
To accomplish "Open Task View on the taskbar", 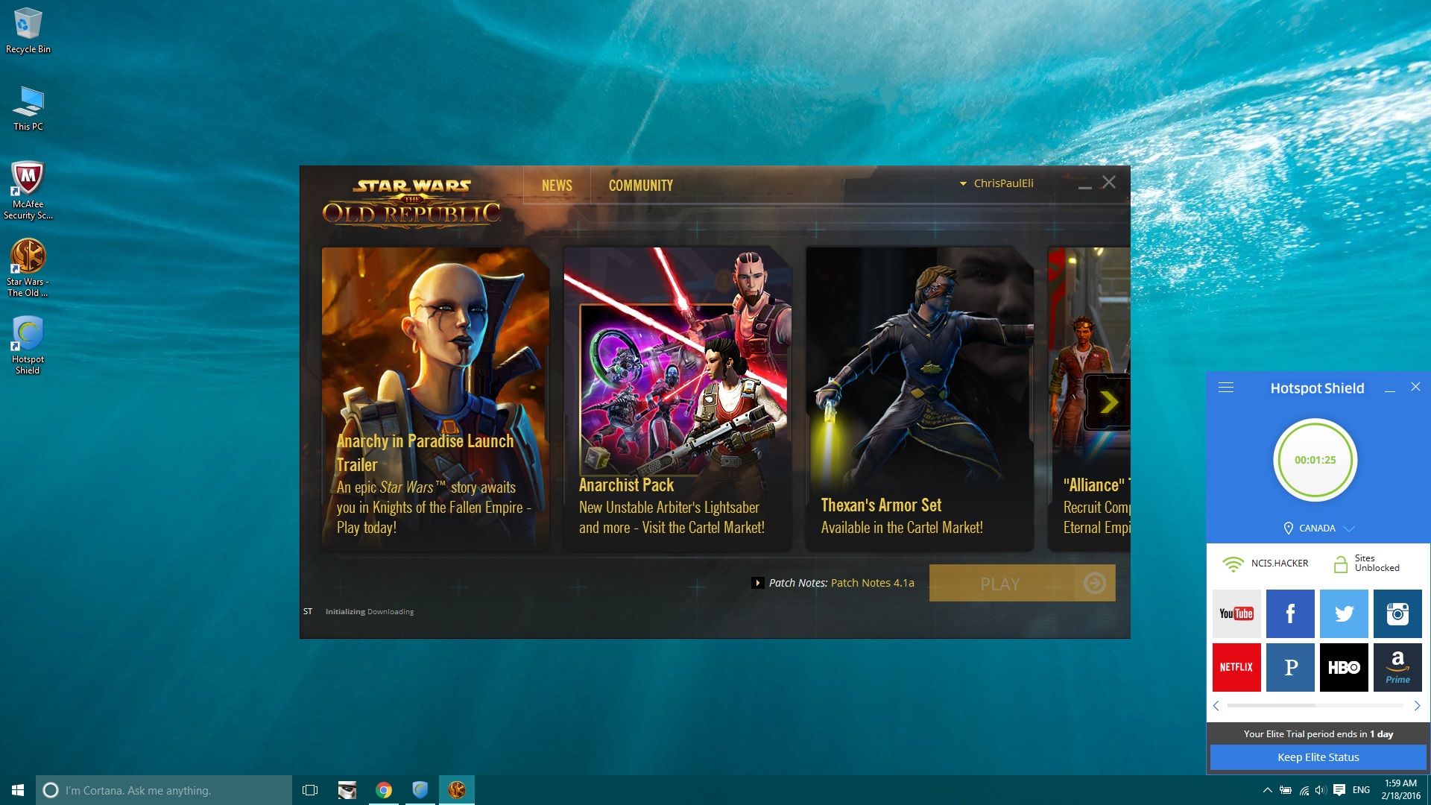I will (310, 790).
